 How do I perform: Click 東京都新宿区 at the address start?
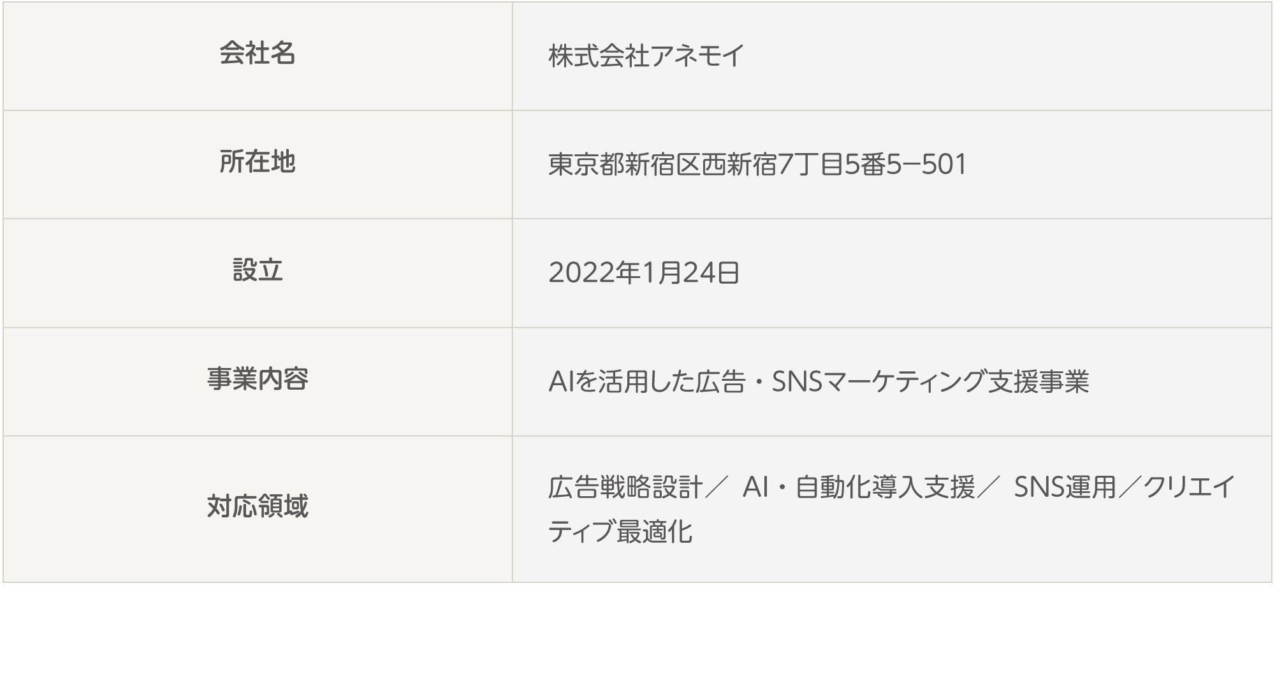pos(624,165)
